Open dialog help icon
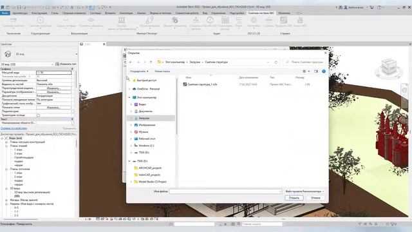 (x=324, y=72)
